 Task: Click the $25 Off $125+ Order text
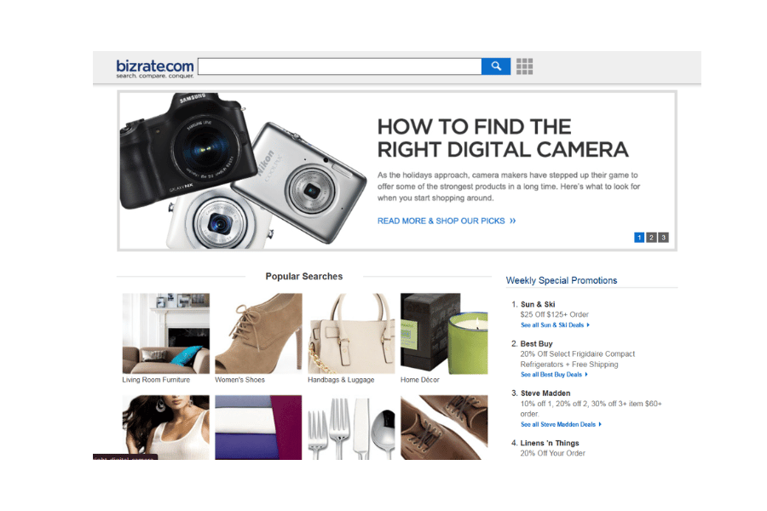click(554, 314)
